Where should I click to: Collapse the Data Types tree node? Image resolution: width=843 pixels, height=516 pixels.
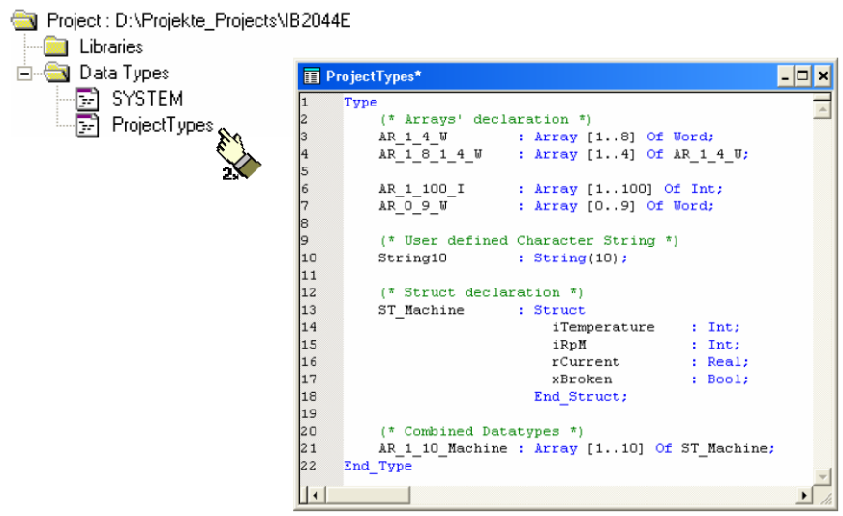pos(24,74)
